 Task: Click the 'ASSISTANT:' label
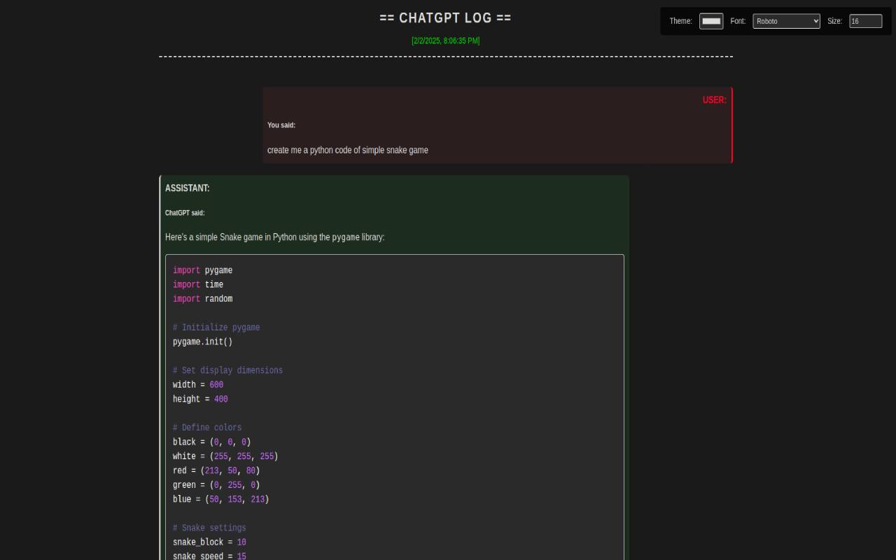187,188
